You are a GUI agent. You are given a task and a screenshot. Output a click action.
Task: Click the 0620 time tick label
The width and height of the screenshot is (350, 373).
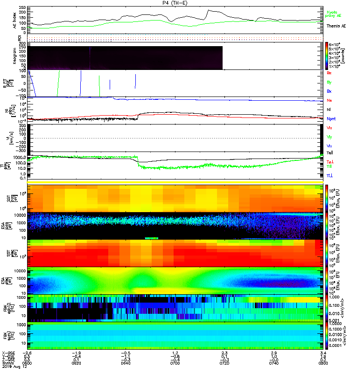(x=76, y=363)
